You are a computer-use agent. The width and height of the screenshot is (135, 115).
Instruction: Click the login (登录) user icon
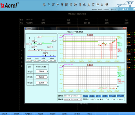click(x=123, y=9)
